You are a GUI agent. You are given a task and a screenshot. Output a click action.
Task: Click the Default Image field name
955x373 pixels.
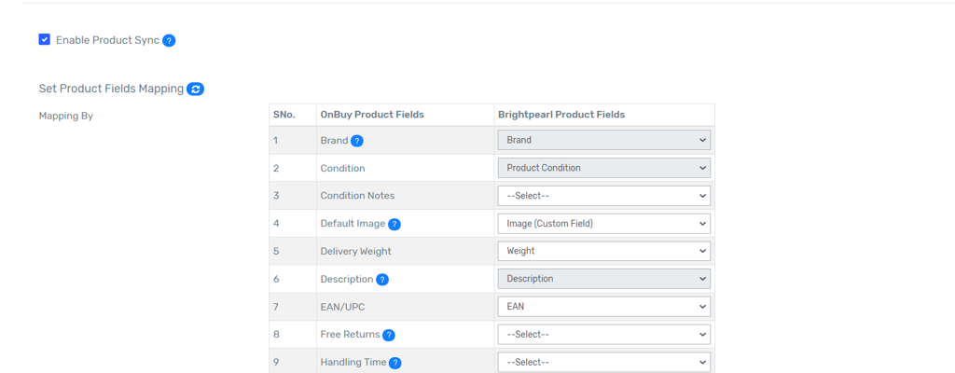tap(353, 224)
